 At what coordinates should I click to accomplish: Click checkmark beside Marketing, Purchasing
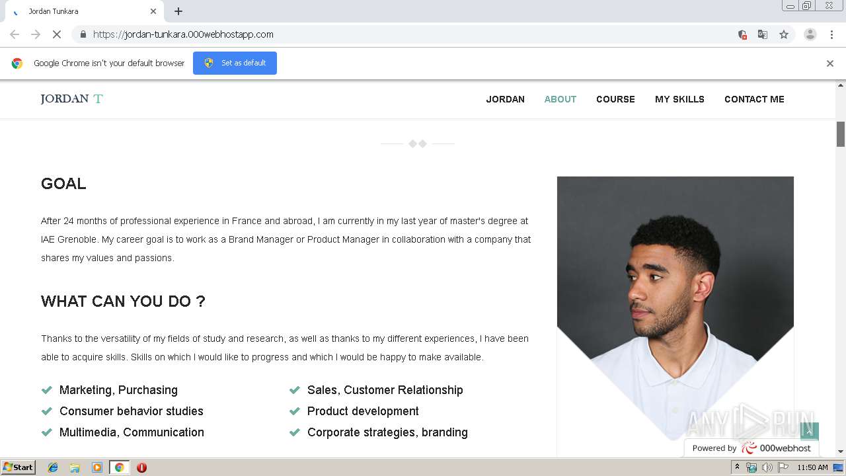tap(46, 390)
